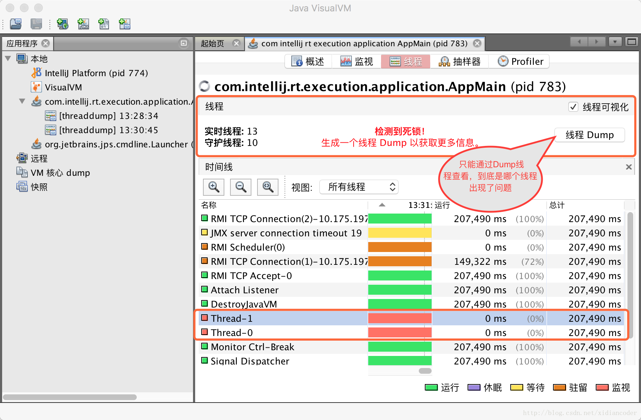Click the IntelliJ Platform application icon
Image resolution: width=641 pixels, height=420 pixels.
click(36, 73)
